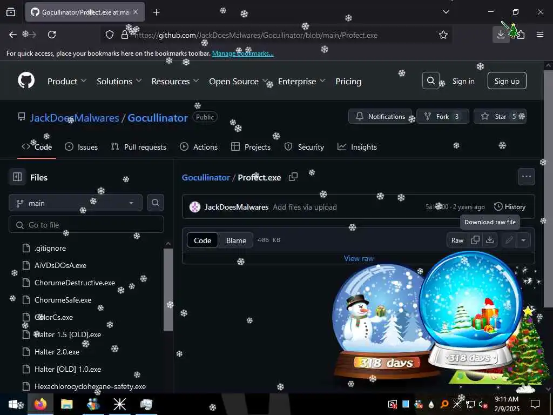Click the file search magnifier beside main
Viewport: 553px width, 415px height.
click(155, 203)
